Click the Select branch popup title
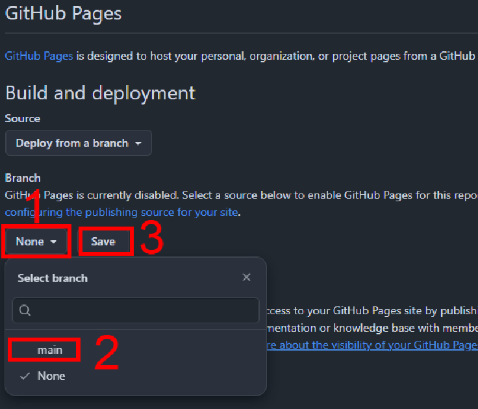The image size is (478, 409). pos(53,279)
